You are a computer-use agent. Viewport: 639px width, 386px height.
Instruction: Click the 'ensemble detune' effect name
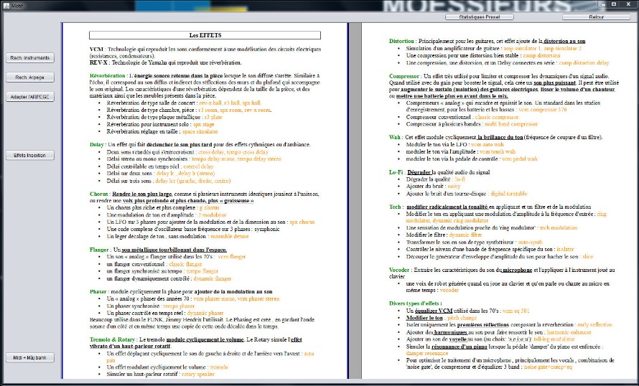[x=229, y=236]
